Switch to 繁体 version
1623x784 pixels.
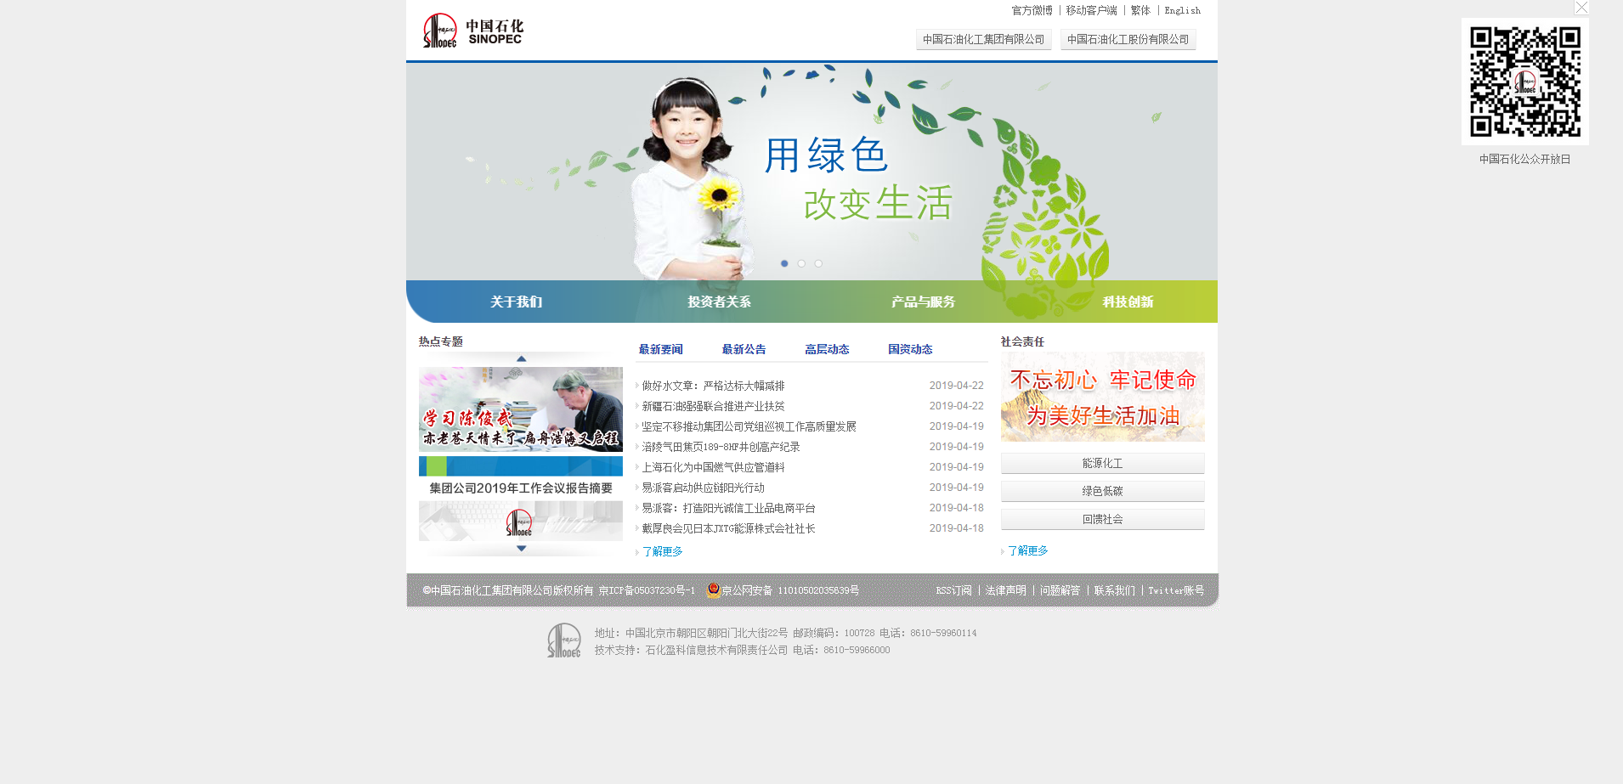click(1140, 10)
